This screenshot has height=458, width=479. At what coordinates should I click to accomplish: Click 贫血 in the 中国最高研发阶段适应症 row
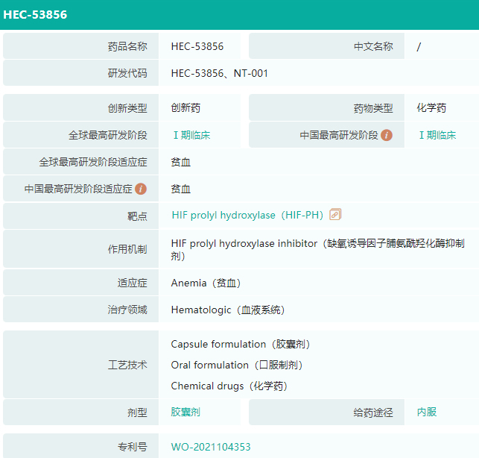pos(181,189)
